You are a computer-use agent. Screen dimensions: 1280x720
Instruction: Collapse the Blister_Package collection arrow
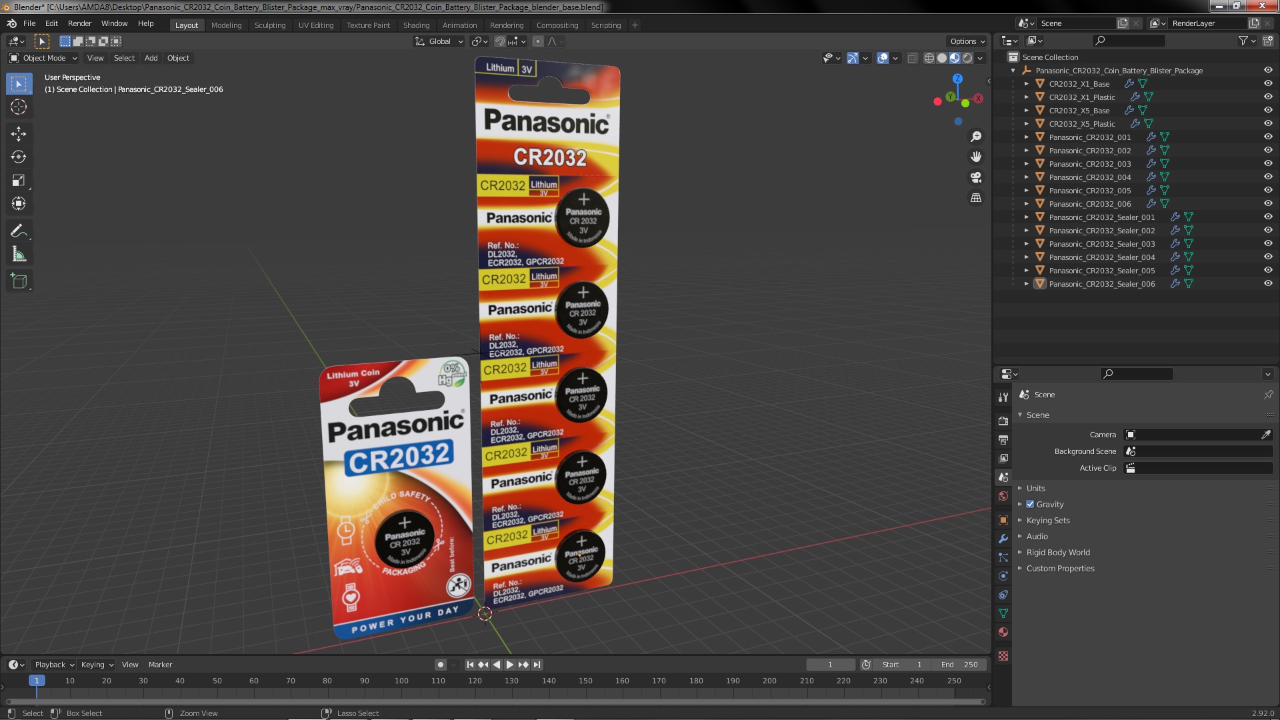point(1013,71)
